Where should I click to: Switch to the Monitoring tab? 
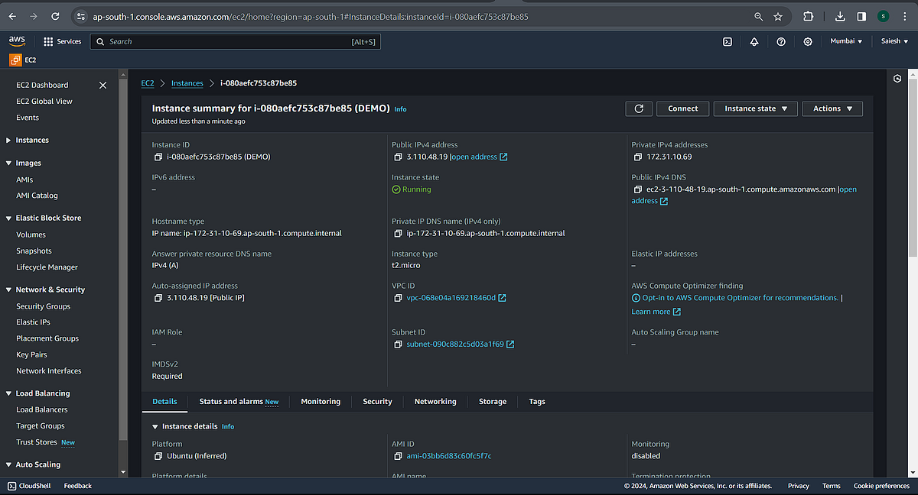(321, 401)
